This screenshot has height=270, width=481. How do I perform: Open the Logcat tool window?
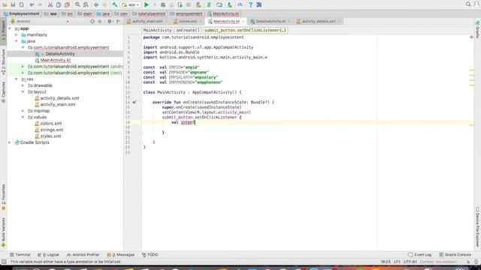coord(48,255)
